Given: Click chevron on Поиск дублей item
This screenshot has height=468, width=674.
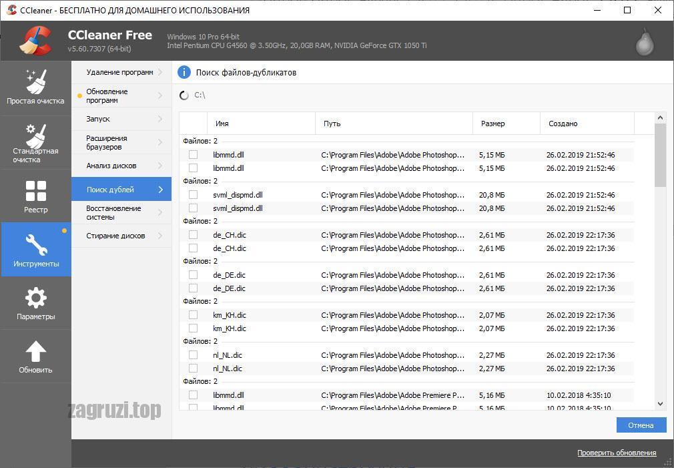Looking at the screenshot, I should (x=161, y=189).
